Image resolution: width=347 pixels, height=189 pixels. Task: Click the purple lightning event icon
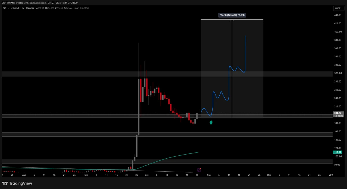click(199, 170)
